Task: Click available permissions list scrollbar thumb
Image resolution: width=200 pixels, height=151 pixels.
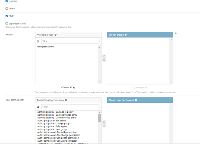Action: [99, 118]
